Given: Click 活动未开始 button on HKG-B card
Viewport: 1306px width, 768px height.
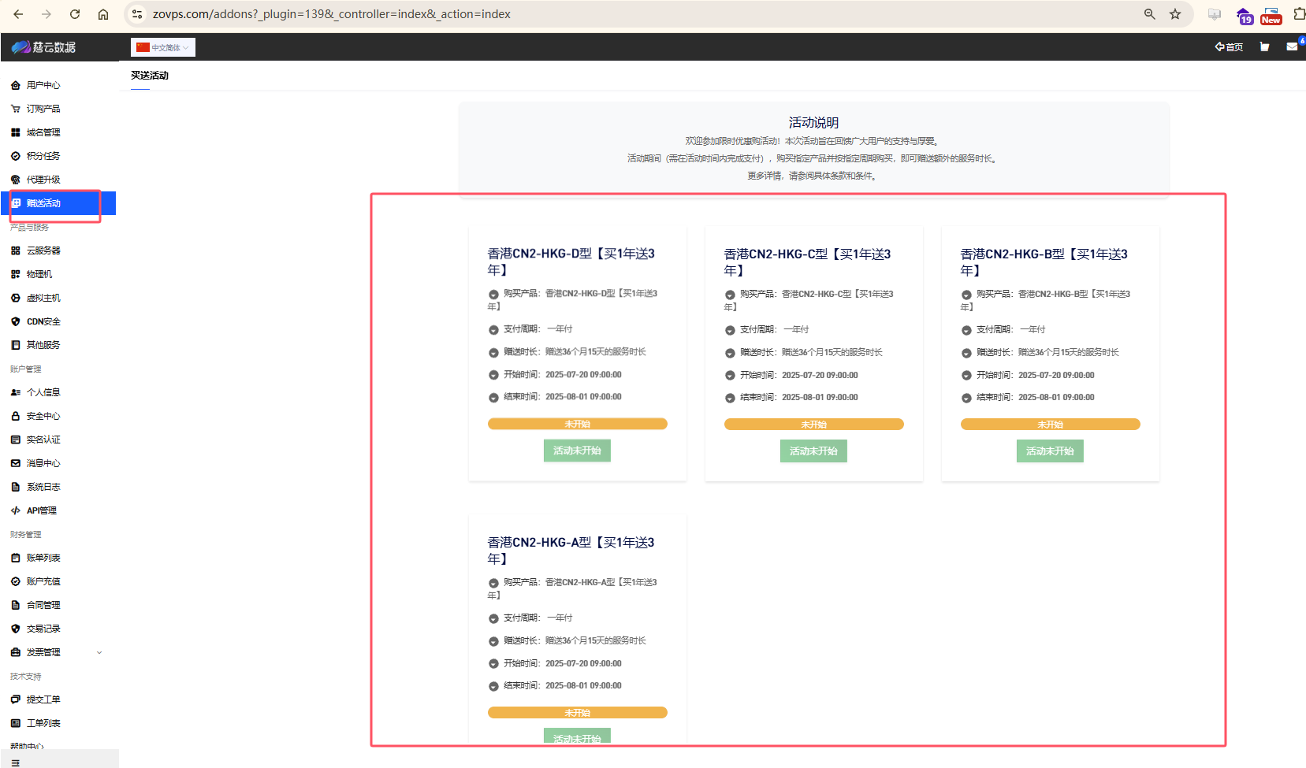Looking at the screenshot, I should (x=1050, y=451).
